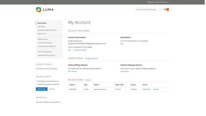This screenshot has width=206, height=116.
Task: Click the Order Total column header
Action: pyautogui.click(x=119, y=85)
